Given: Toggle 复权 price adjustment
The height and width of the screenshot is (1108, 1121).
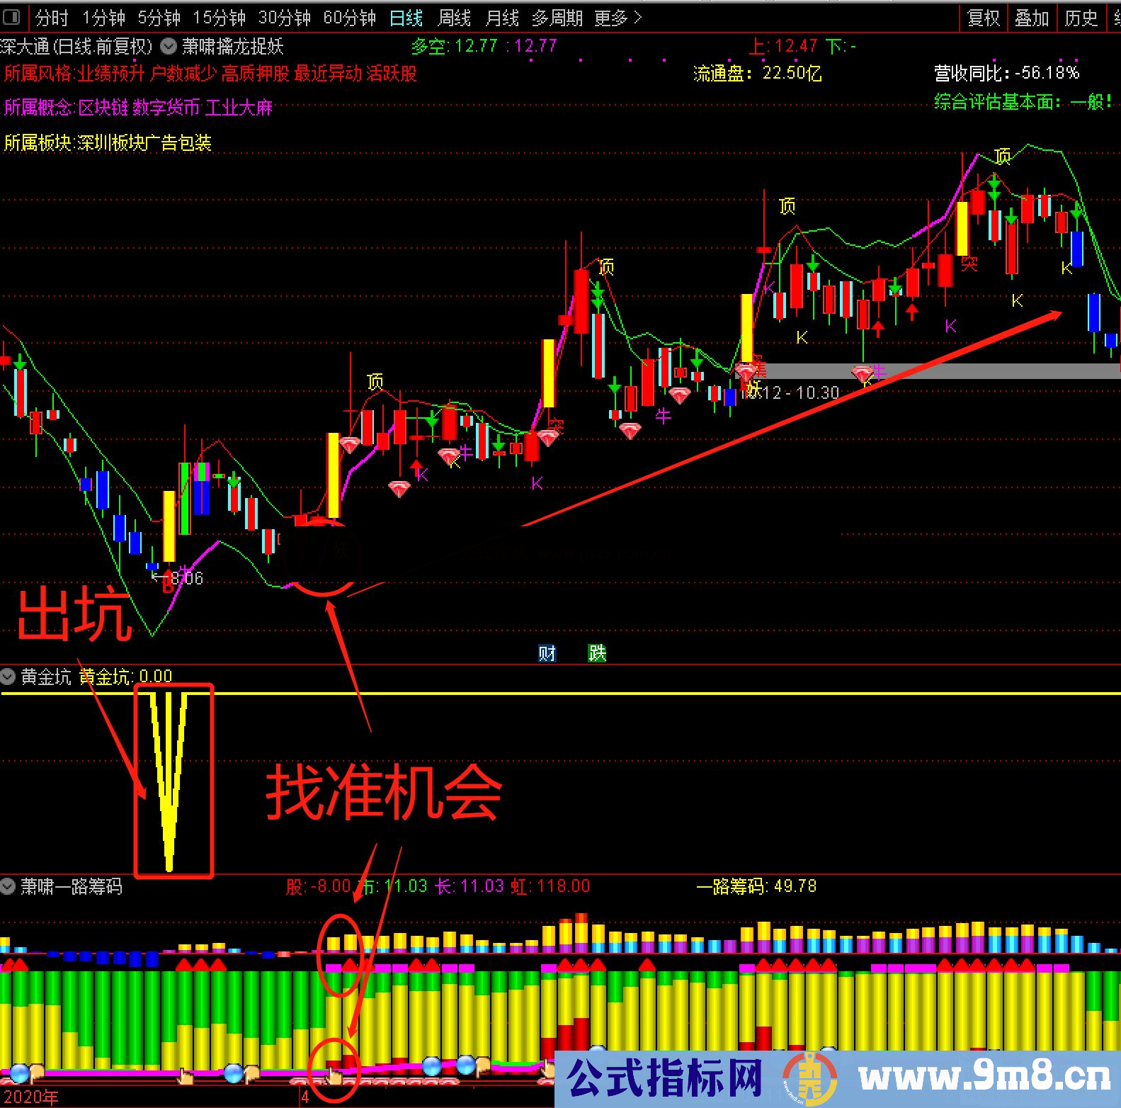Looking at the screenshot, I should [x=983, y=18].
